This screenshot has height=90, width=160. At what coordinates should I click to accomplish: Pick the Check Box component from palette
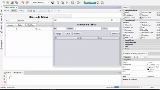127,25
